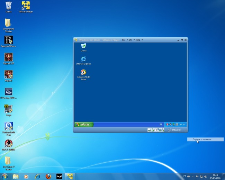This screenshot has width=225, height=180.
Task: Click the sound card icon in VMware status bar
Action: tap(162, 130)
